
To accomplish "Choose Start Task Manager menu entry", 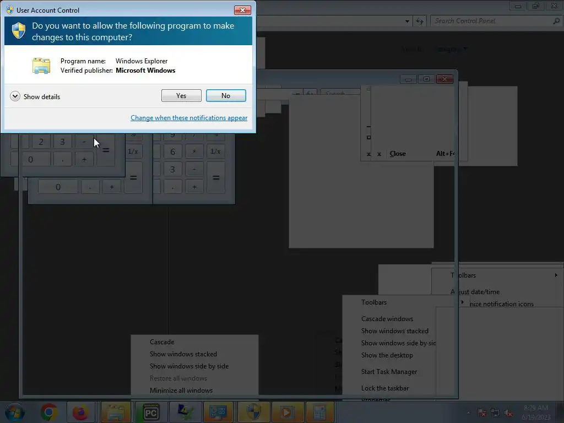I will pyautogui.click(x=389, y=372).
